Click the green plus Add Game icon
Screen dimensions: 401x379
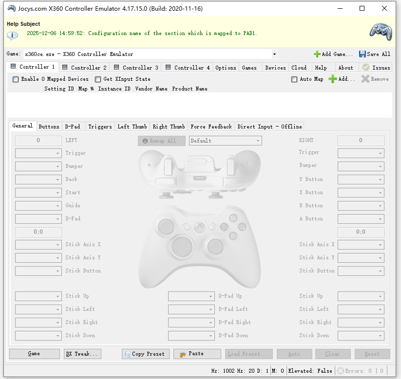317,54
